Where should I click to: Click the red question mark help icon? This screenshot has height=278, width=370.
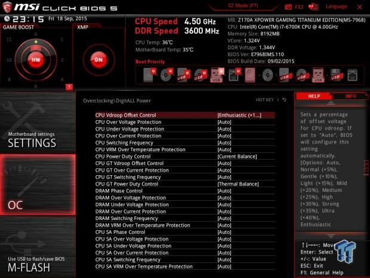click(x=69, y=87)
